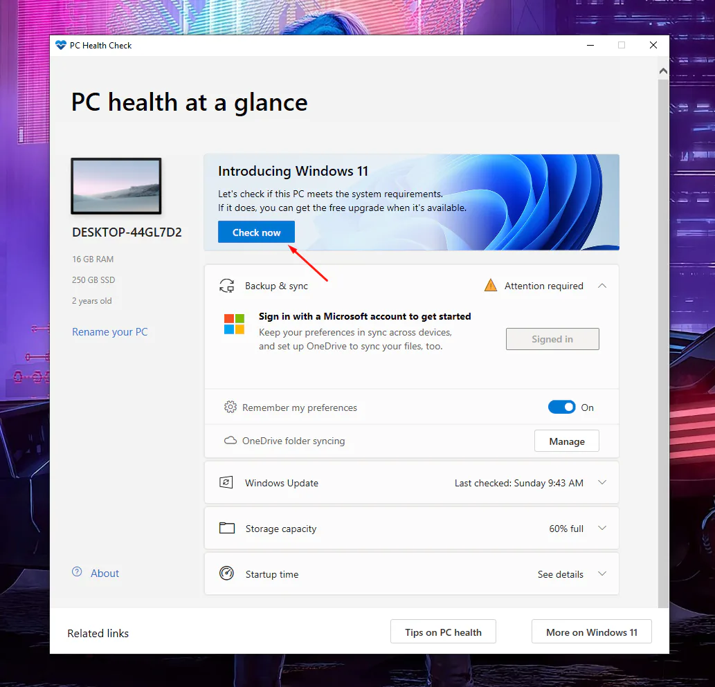This screenshot has height=687, width=715.
Task: Click the OneDrive folder syncing label
Action: (x=293, y=441)
